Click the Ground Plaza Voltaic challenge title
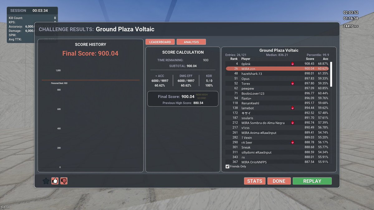Screen dimensions: 374x210 click(125, 29)
